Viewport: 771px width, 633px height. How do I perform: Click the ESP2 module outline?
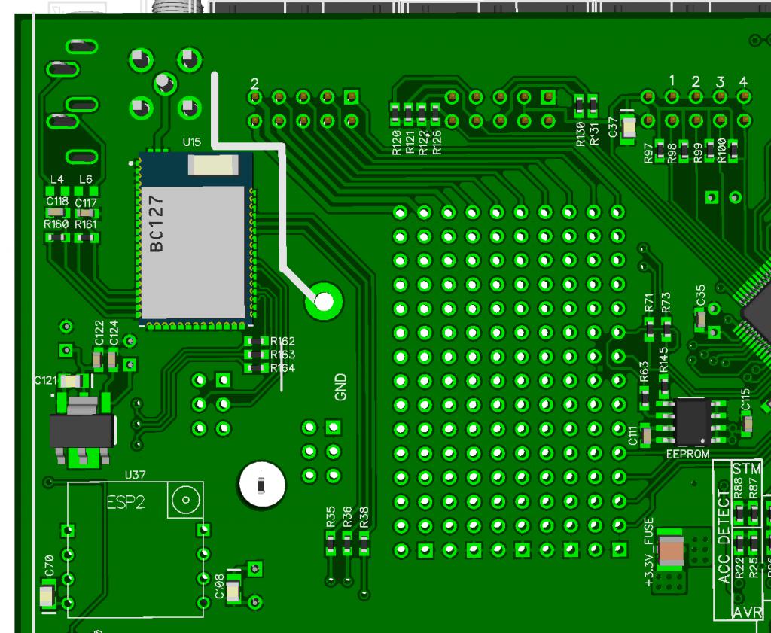(x=135, y=549)
